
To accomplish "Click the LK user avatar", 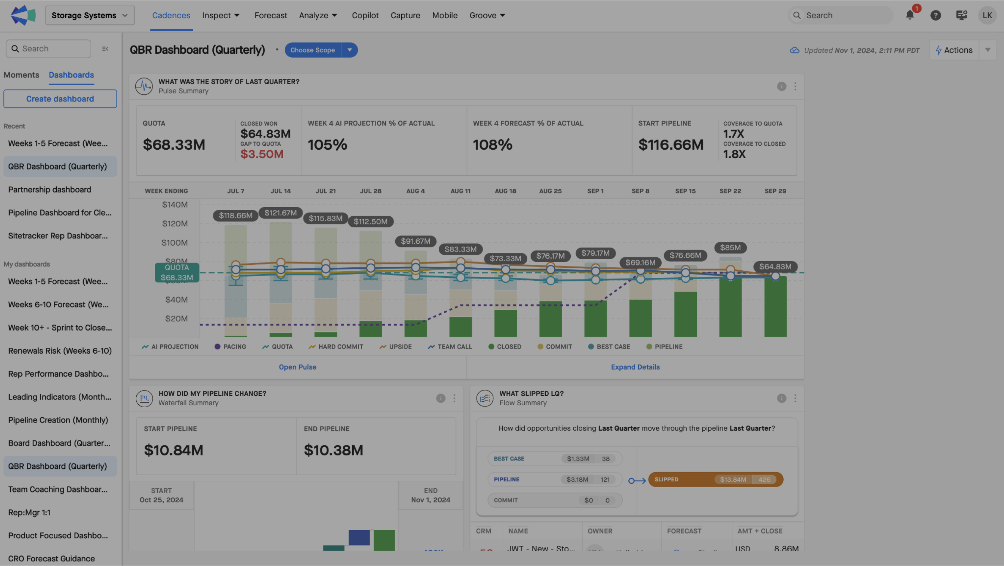I will tap(987, 15).
